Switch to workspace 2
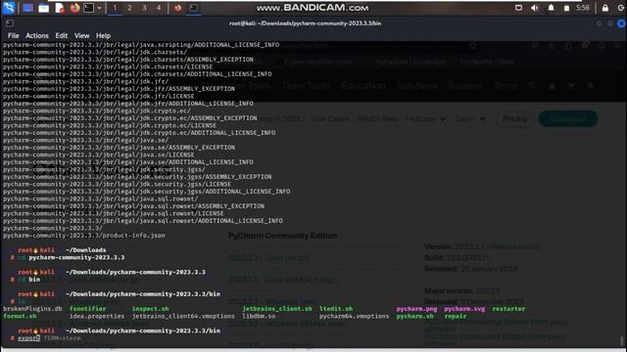The image size is (627, 352). pos(129,8)
